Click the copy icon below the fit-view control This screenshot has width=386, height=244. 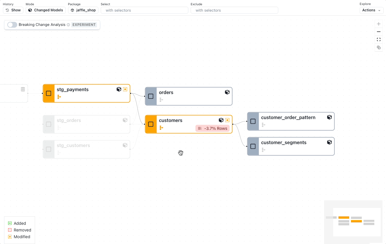pos(378,47)
